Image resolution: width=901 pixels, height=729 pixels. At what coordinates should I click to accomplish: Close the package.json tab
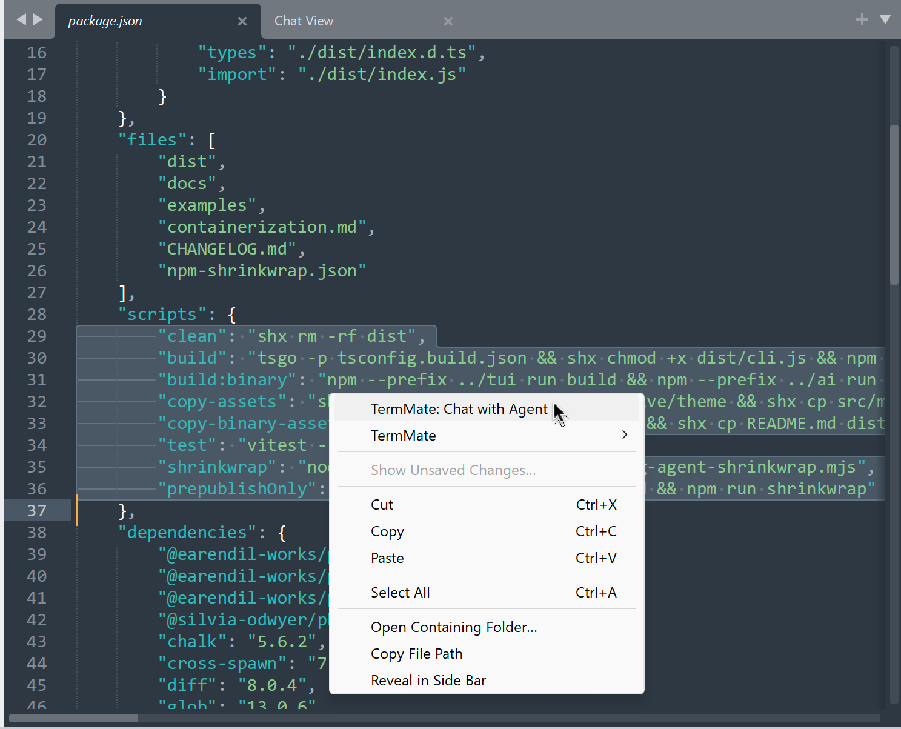pyautogui.click(x=242, y=21)
